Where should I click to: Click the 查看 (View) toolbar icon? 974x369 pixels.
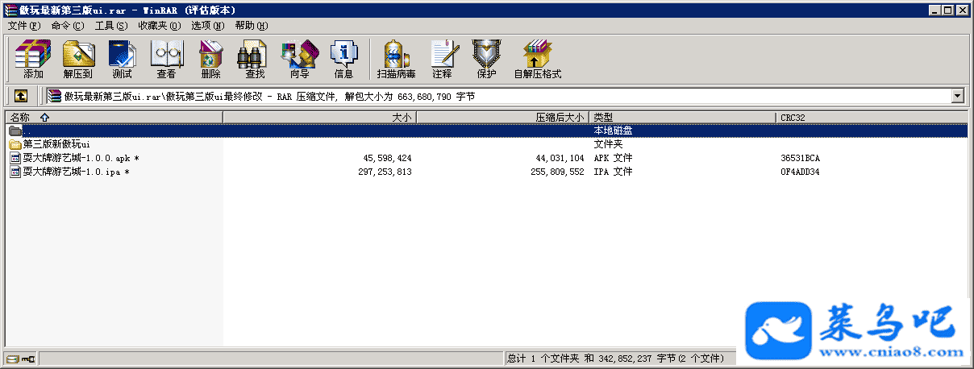tap(167, 54)
